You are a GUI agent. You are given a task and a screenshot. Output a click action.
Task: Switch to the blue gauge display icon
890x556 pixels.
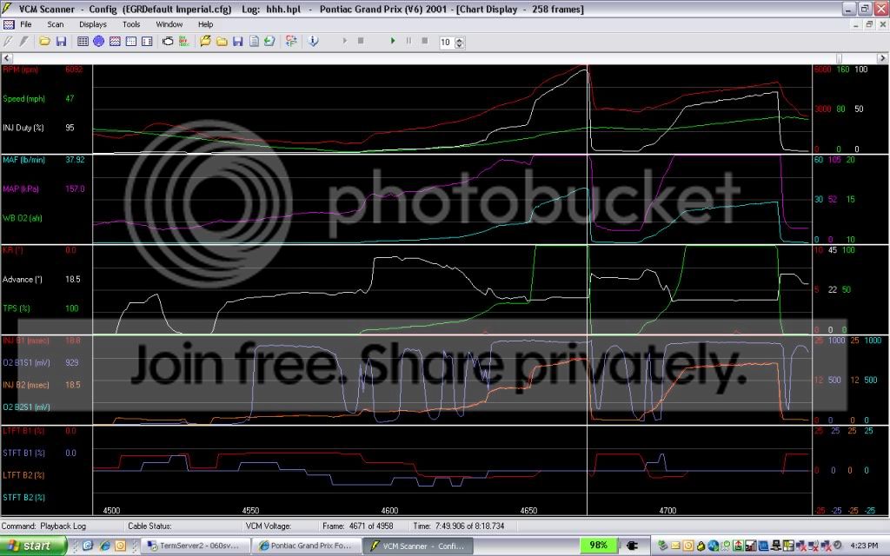pos(98,41)
